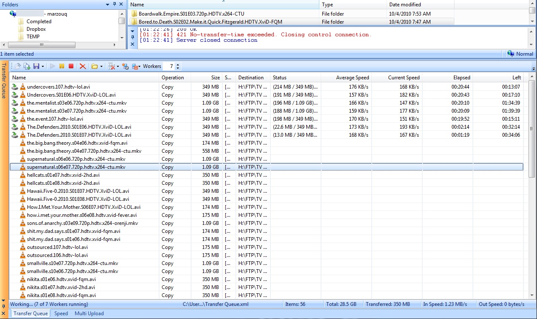Click the Destination column header

[251, 78]
